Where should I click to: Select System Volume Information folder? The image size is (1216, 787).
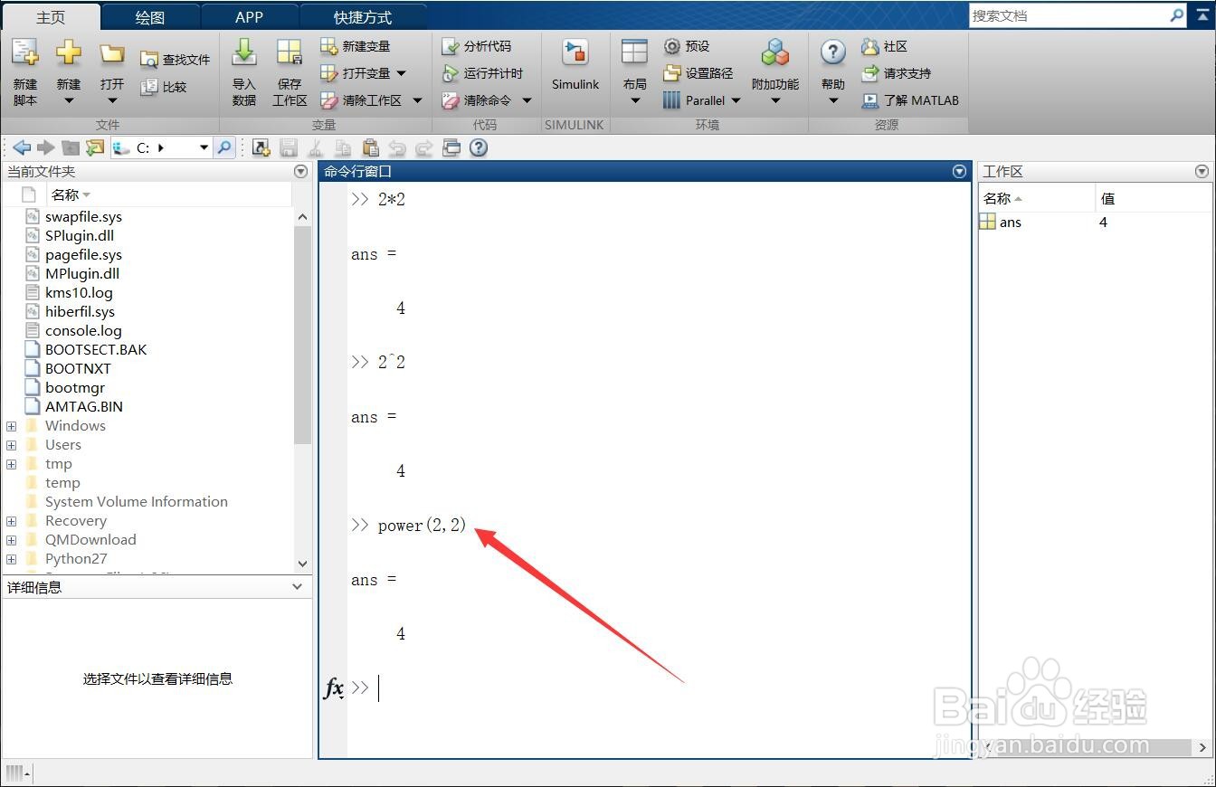136,502
